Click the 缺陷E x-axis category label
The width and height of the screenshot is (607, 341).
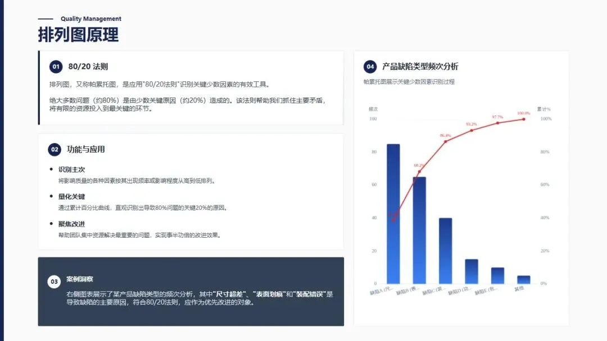pos(486,291)
